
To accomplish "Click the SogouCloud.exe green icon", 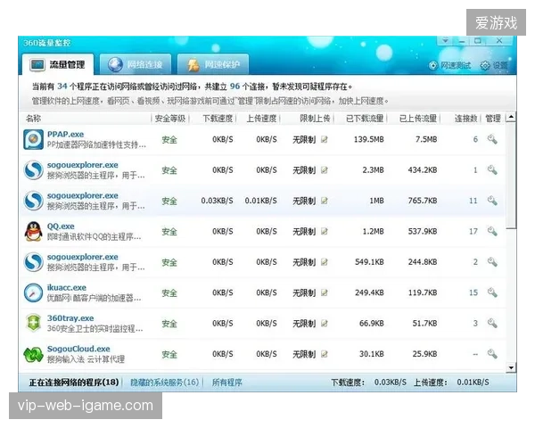I will click(34, 354).
